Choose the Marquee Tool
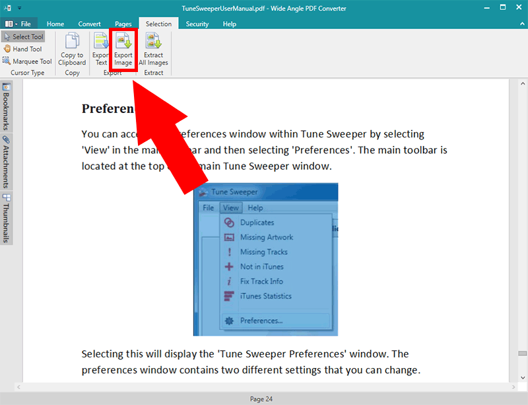 [27, 61]
